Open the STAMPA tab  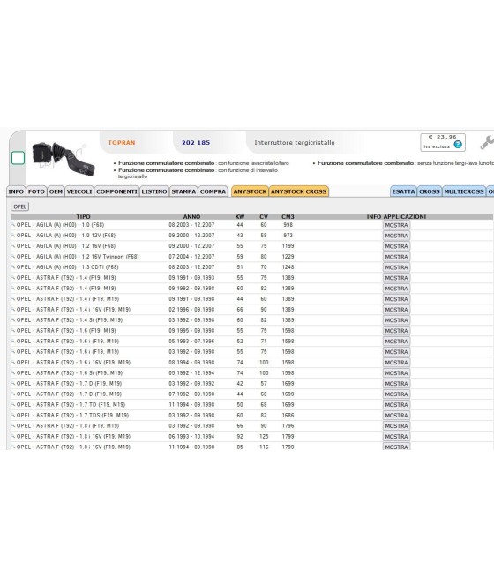(183, 191)
